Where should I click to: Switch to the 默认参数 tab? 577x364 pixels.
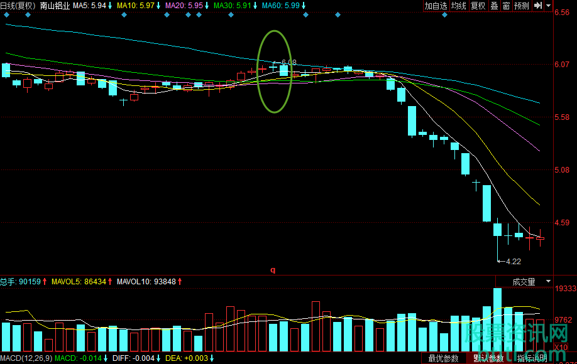pos(488,358)
